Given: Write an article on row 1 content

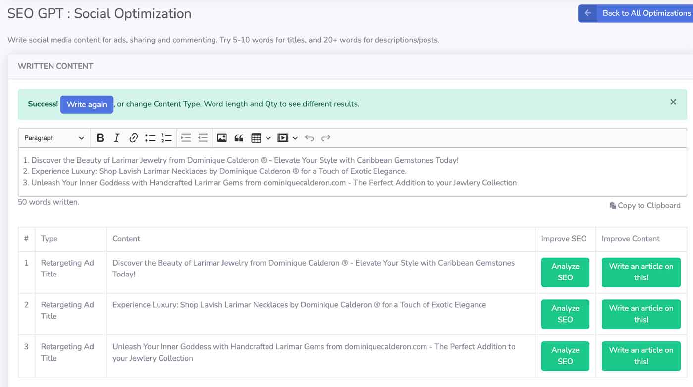Looking at the screenshot, I should point(641,272).
